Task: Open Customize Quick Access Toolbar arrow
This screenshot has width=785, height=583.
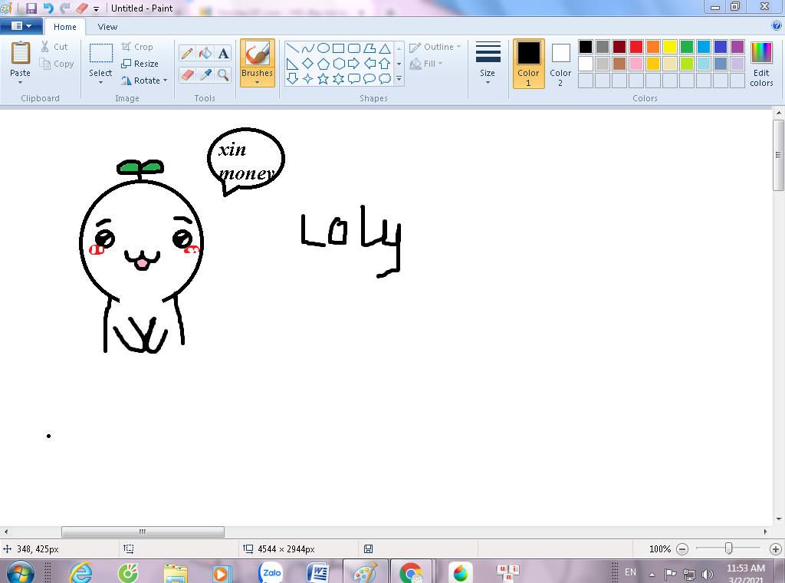Action: (x=96, y=8)
